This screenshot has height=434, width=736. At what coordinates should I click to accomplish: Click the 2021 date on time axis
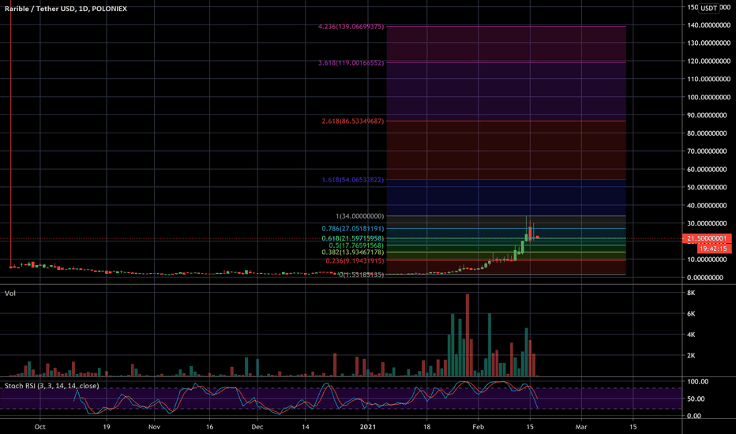(368, 427)
